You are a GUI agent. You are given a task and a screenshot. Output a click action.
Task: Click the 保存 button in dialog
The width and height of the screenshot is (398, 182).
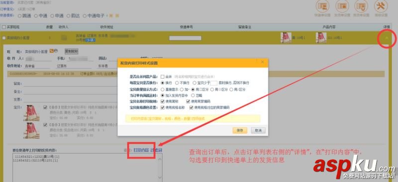pyautogui.click(x=240, y=130)
